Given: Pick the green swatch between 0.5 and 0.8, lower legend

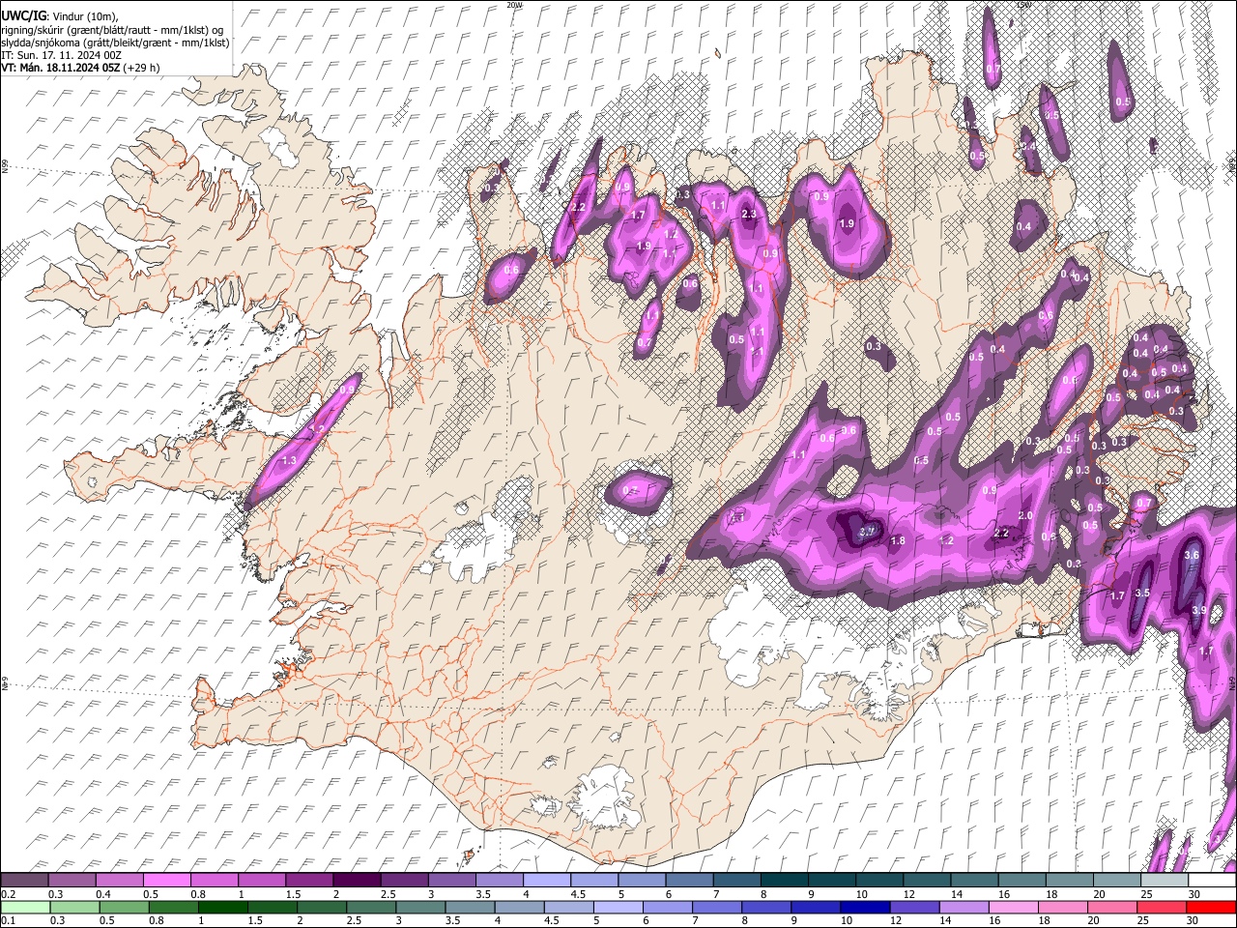Looking at the screenshot, I should tap(125, 907).
